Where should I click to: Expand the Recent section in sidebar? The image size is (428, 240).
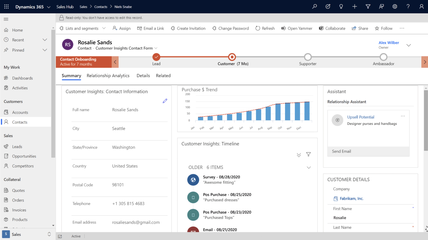click(x=45, y=40)
